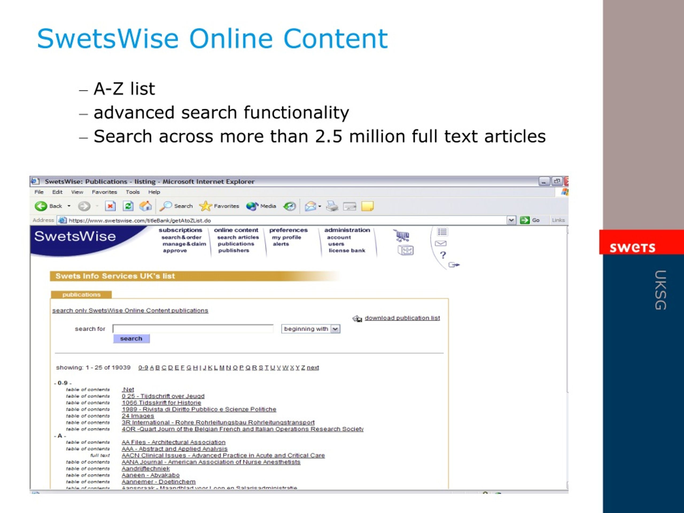Click the 'search for' text field
Viewport: 684px width, 513px height.
coord(193,328)
